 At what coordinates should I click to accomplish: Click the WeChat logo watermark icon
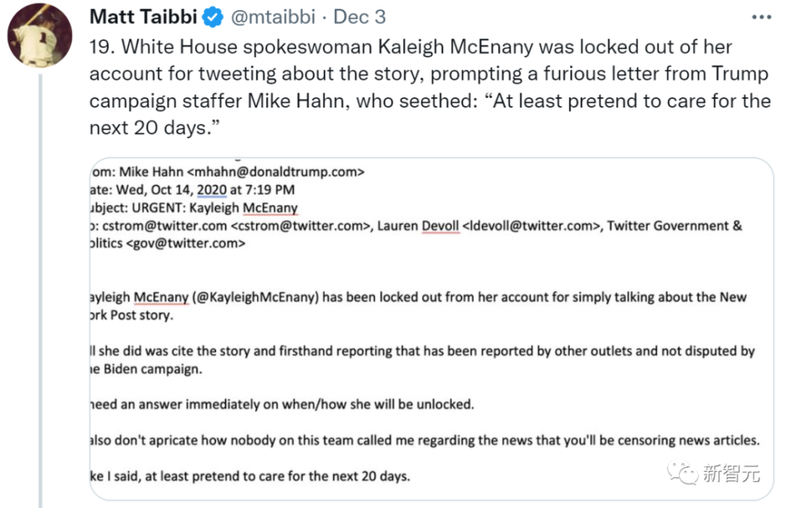point(682,473)
